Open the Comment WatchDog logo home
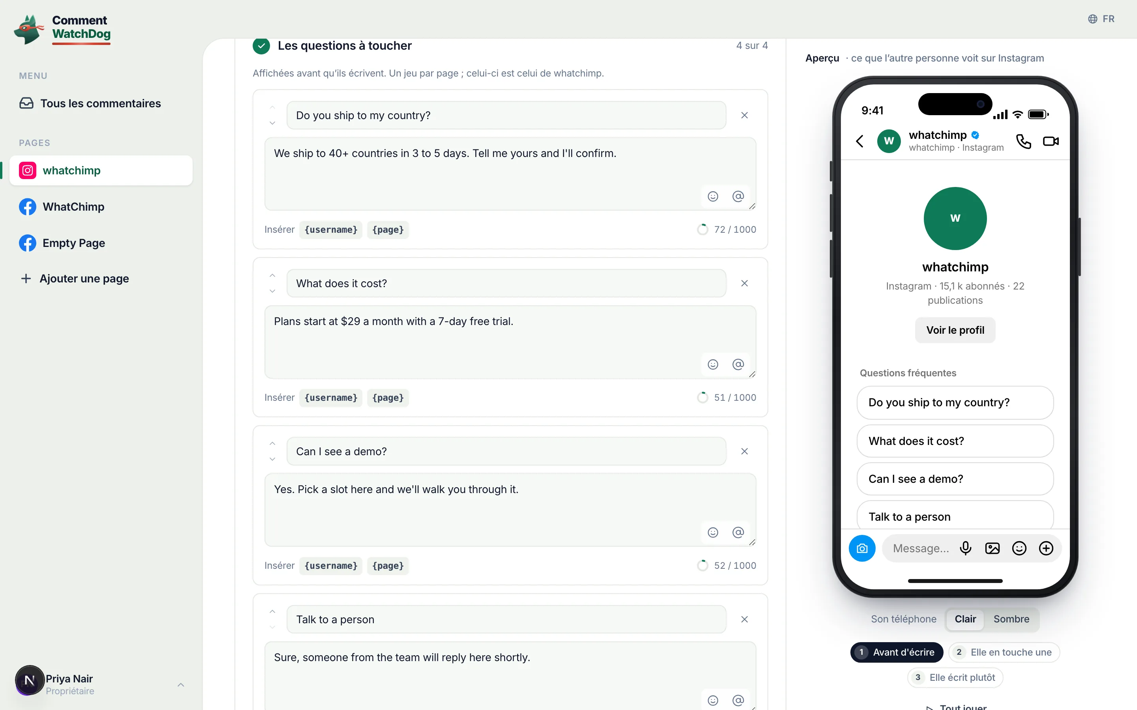This screenshot has height=710, width=1137. pos(62,29)
